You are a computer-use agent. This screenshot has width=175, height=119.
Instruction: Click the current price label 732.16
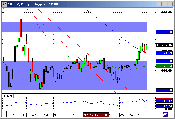(x=166, y=45)
